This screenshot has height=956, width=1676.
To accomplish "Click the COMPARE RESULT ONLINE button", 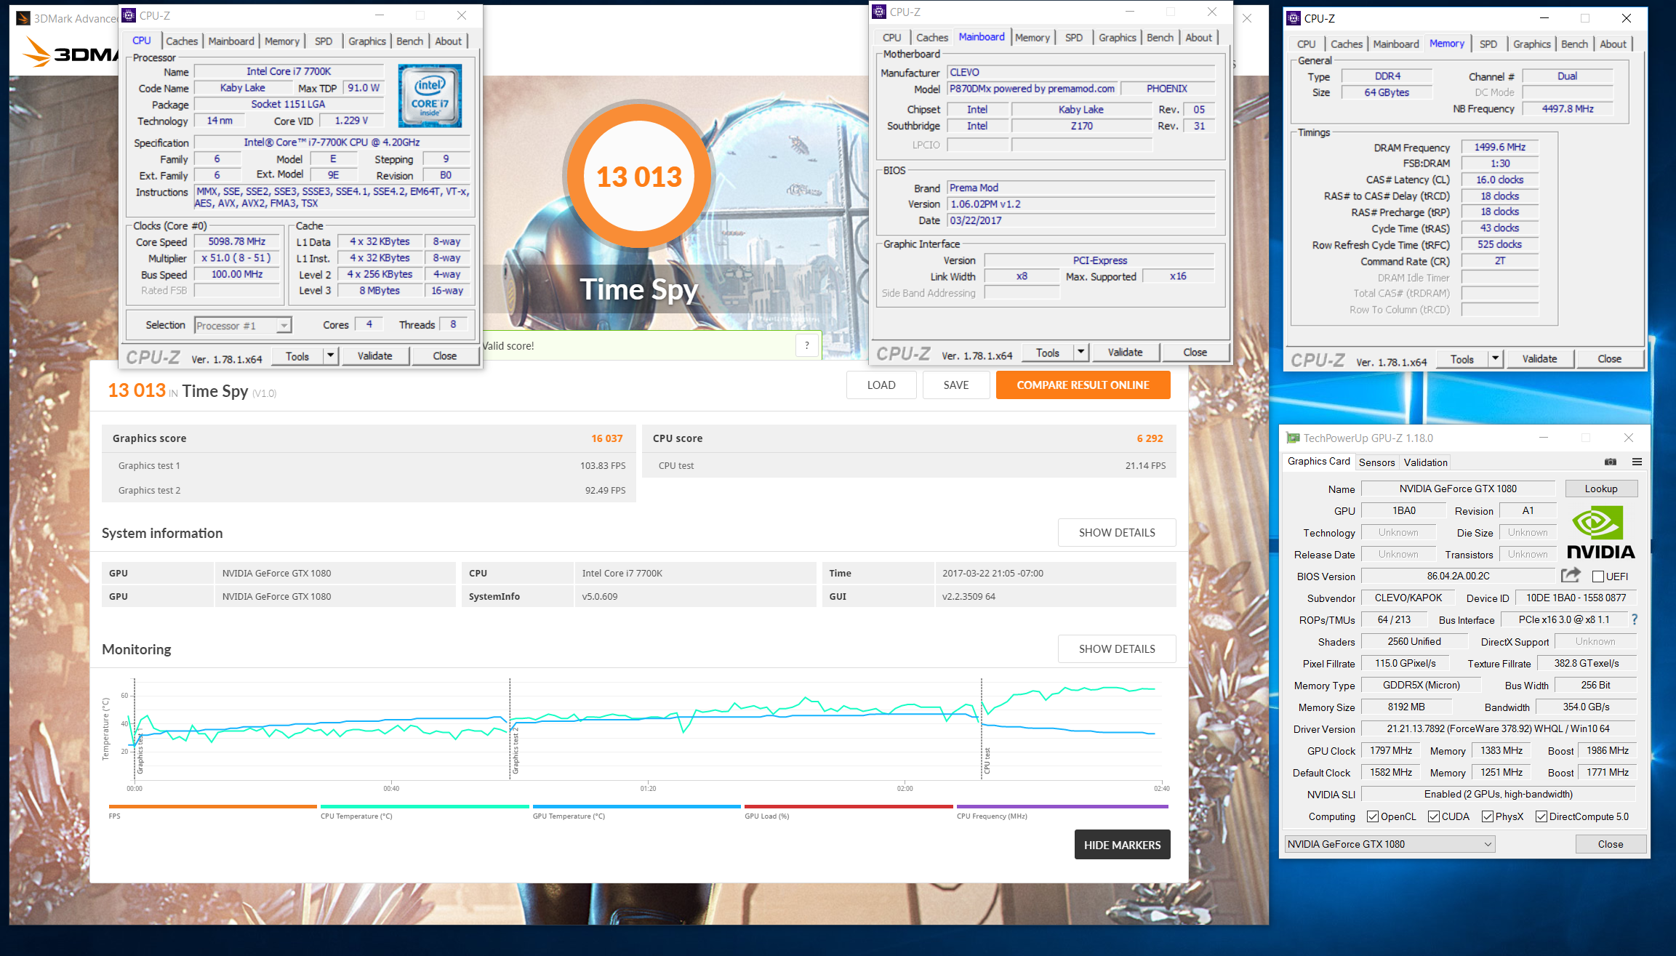I will pyautogui.click(x=1083, y=385).
